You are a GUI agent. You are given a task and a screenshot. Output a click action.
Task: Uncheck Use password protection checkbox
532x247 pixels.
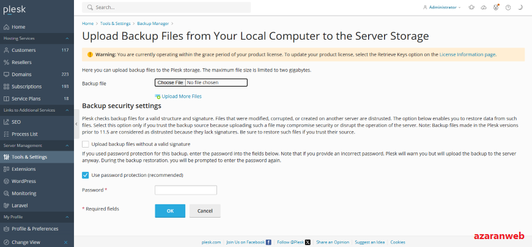85,175
